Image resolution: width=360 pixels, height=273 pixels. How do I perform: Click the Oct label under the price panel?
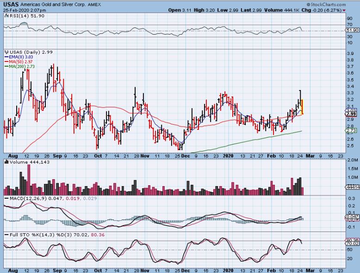click(x=98, y=156)
